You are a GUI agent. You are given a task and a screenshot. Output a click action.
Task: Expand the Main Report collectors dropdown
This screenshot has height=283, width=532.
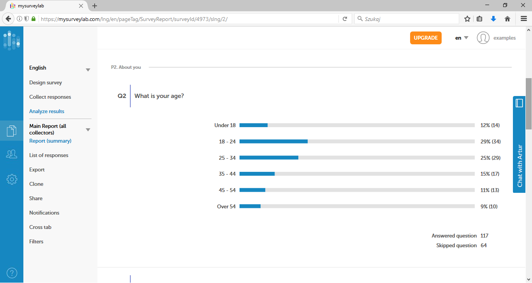(x=88, y=129)
